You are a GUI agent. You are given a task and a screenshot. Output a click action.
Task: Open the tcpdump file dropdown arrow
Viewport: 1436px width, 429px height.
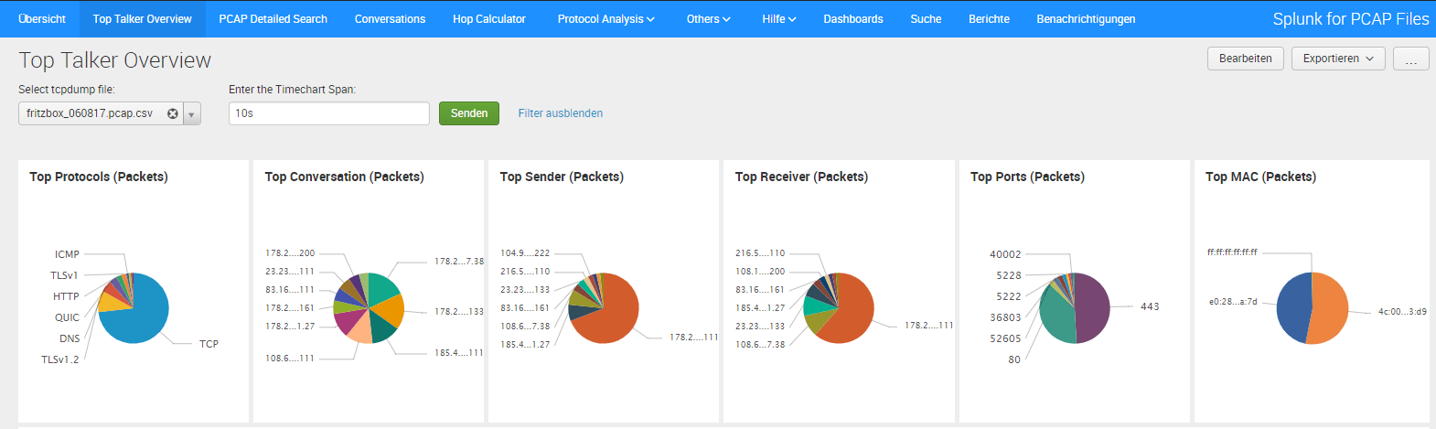pos(192,114)
